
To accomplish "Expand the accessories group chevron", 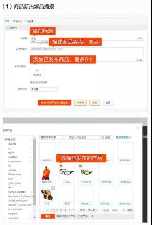I will point(30,161).
